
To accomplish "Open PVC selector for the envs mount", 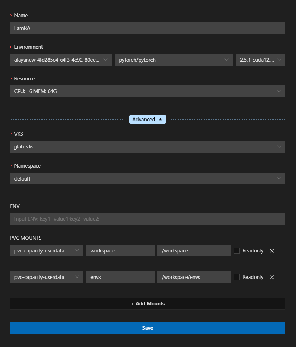I will pyautogui.click(x=46, y=277).
